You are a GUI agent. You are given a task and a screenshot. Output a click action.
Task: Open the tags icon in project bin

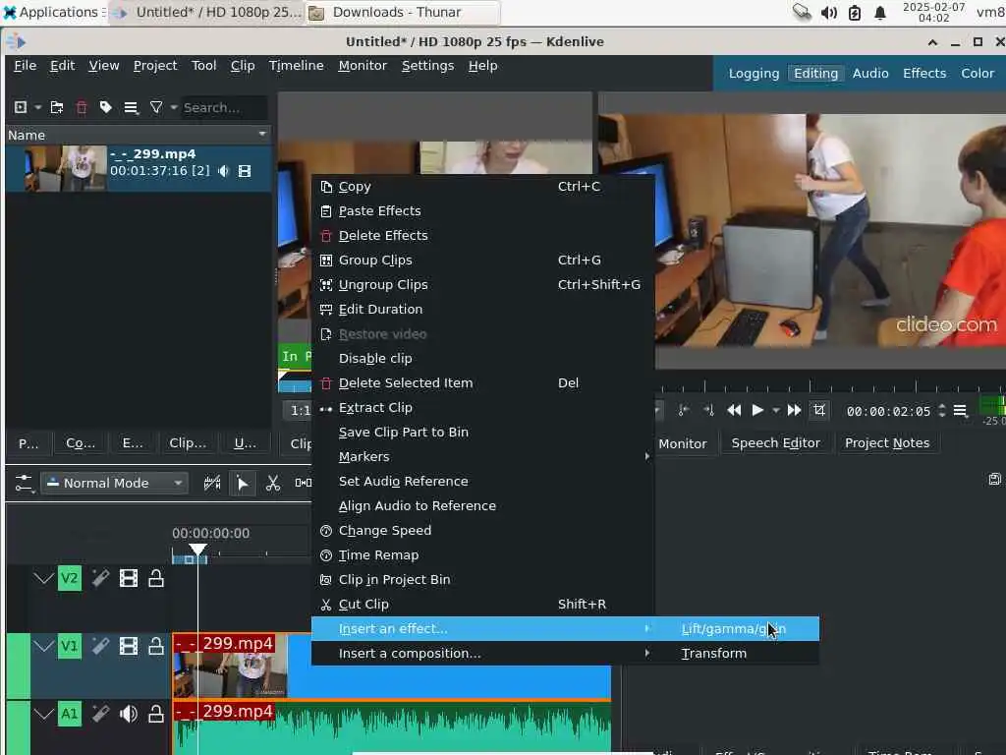point(106,107)
